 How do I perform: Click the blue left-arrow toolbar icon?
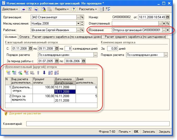click(23, 9)
